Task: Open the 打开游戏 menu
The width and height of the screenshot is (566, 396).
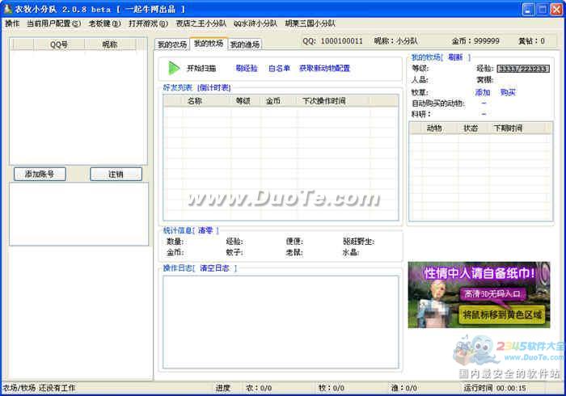Action: click(148, 23)
